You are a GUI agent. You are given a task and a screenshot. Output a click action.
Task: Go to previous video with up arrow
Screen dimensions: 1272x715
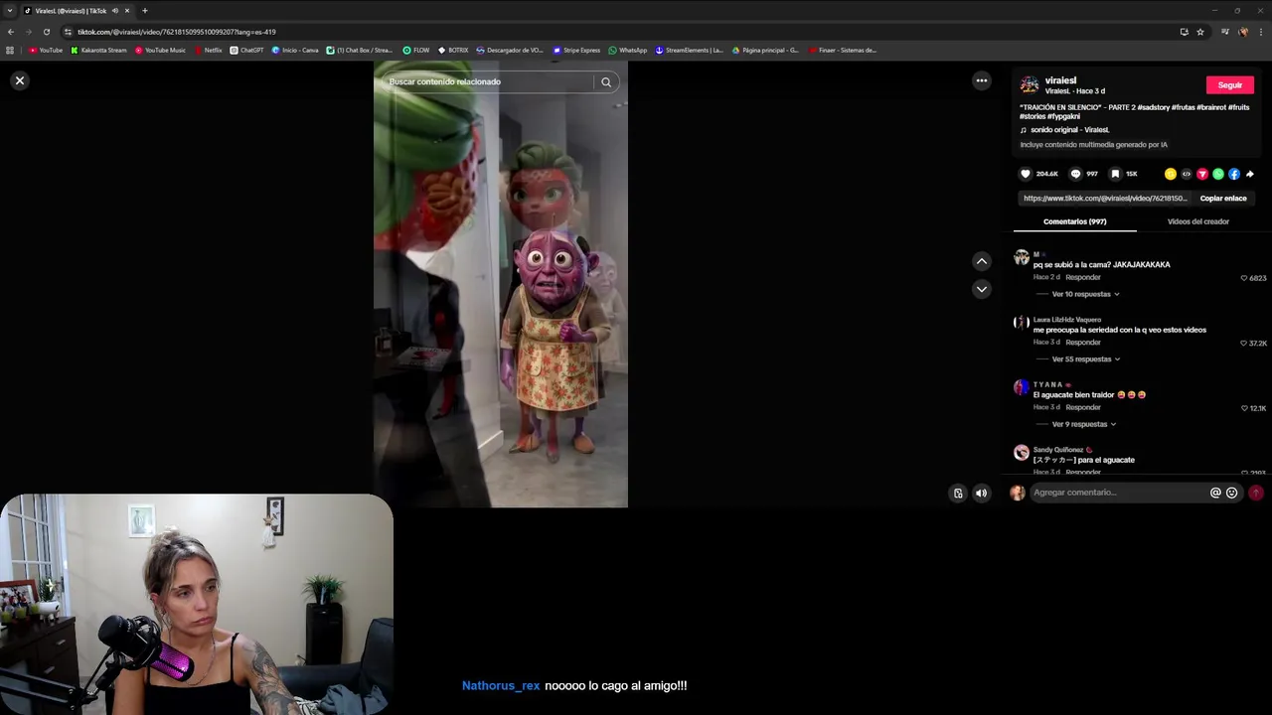tap(982, 261)
